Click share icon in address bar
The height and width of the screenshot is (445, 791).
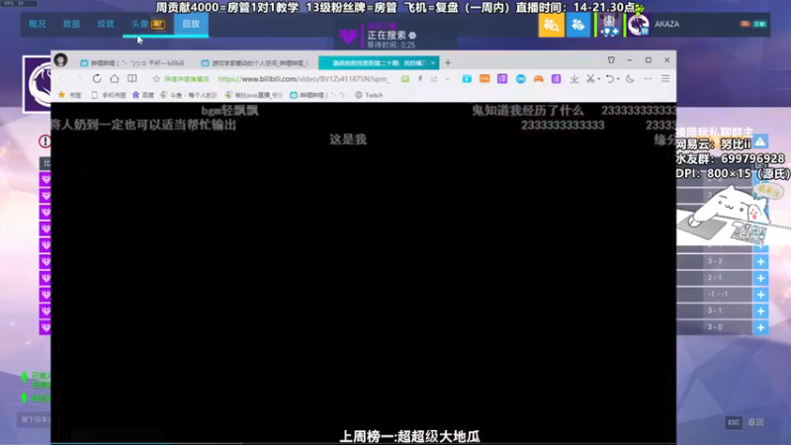point(434,79)
